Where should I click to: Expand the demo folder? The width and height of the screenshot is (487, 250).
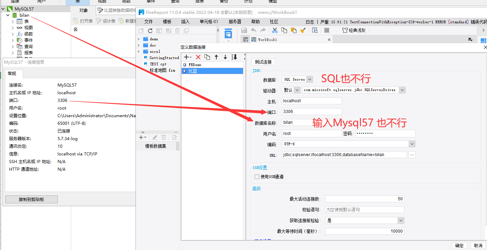click(x=139, y=39)
